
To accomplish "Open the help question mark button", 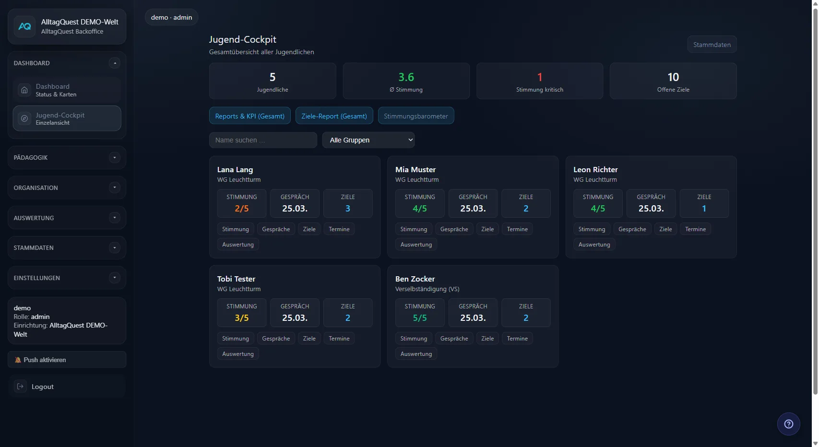I will pyautogui.click(x=788, y=424).
